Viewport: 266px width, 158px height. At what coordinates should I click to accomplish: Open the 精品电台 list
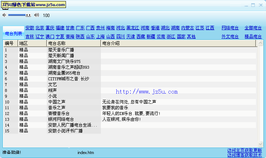253,37
